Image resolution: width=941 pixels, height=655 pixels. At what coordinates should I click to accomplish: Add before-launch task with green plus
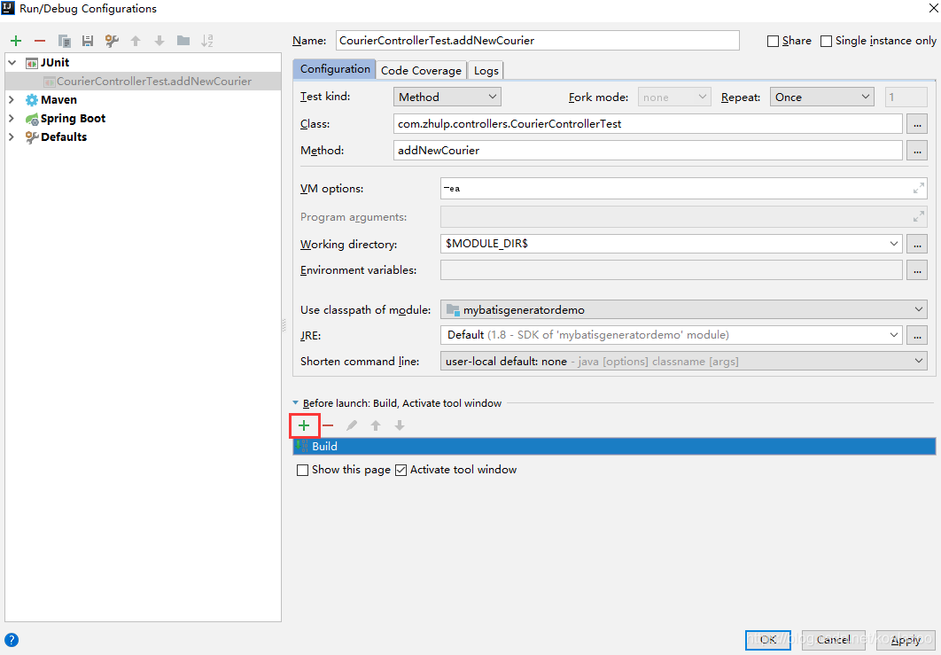click(x=304, y=425)
